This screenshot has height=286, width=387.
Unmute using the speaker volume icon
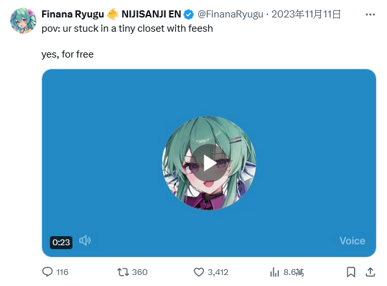[85, 241]
